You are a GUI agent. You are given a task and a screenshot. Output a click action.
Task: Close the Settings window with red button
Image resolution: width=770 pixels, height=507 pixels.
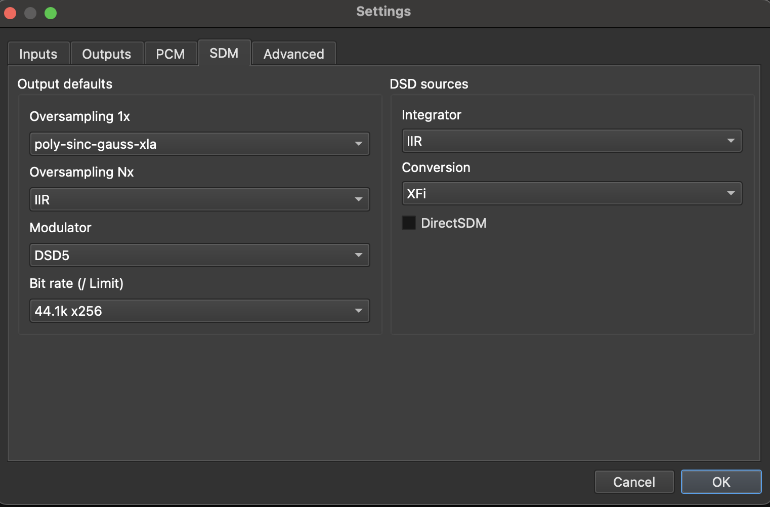point(10,13)
